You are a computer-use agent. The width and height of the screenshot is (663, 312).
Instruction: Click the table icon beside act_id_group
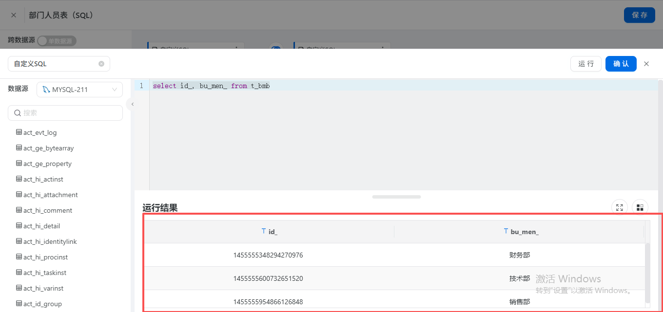19,304
